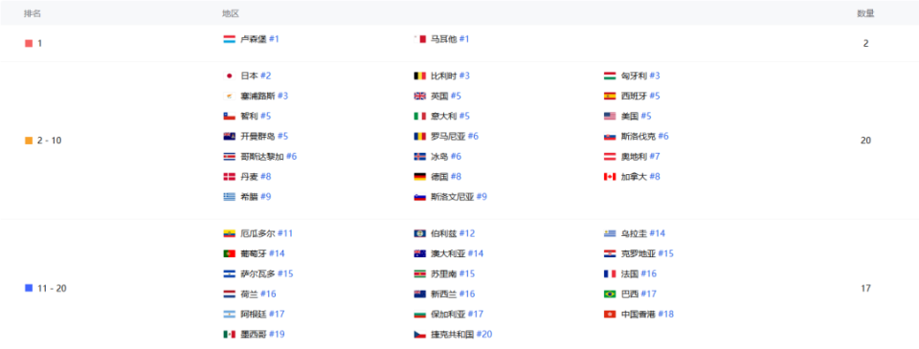The image size is (919, 349).
Task: Select the Cayman Islands flag beside 开曼群岛
Action: [229, 137]
